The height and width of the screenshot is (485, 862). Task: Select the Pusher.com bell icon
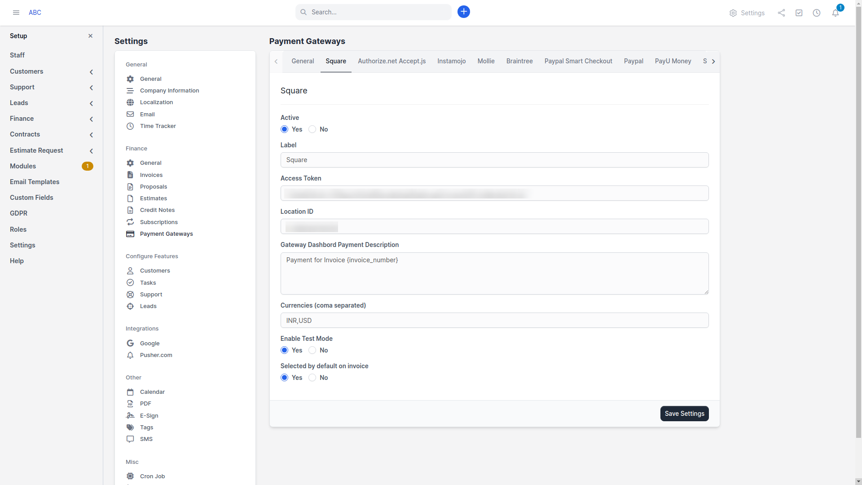(130, 355)
